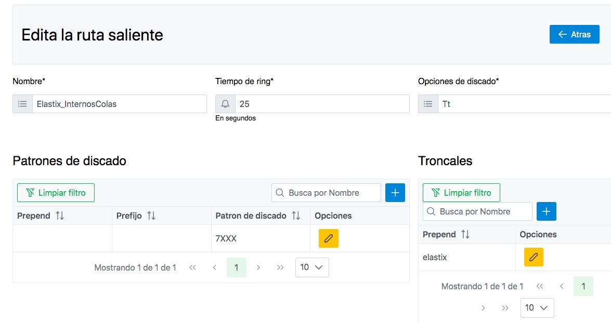
Task: Clear filter in Patrones de discado
Action: pyautogui.click(x=56, y=193)
